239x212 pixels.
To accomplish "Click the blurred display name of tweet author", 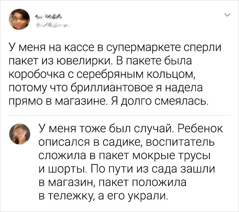I will coord(49,16).
